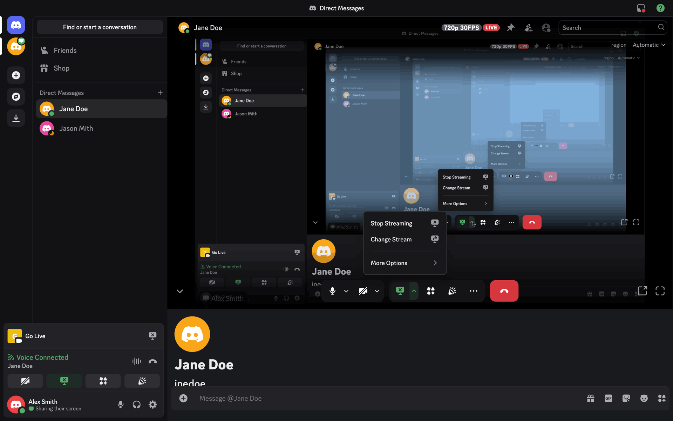Toggle screen share in the voice panel
The width and height of the screenshot is (673, 421).
point(64,381)
